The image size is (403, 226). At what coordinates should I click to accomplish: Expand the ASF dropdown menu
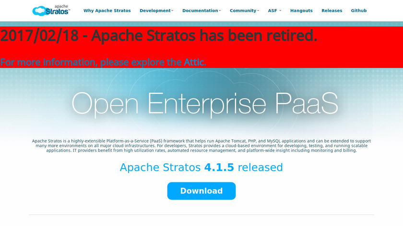tap(274, 11)
